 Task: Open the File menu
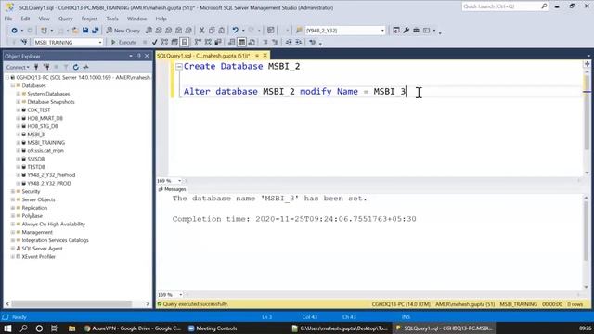[x=8, y=19]
